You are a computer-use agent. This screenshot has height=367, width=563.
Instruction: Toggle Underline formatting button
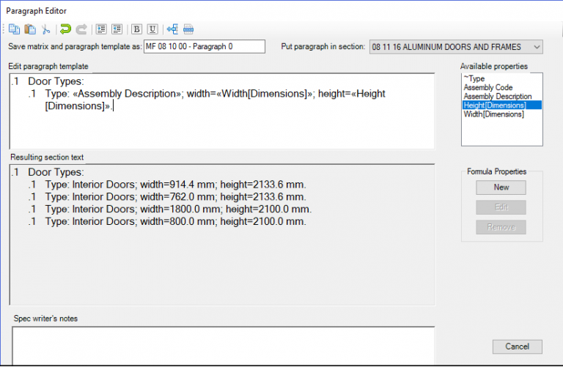click(x=152, y=29)
